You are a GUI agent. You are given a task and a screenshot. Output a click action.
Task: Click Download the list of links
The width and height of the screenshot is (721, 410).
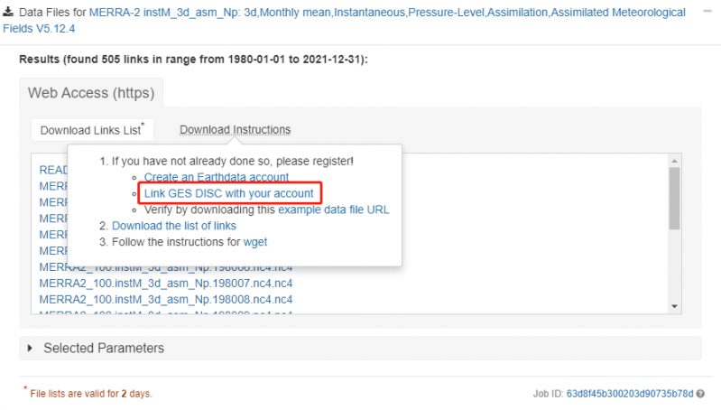pyautogui.click(x=173, y=226)
